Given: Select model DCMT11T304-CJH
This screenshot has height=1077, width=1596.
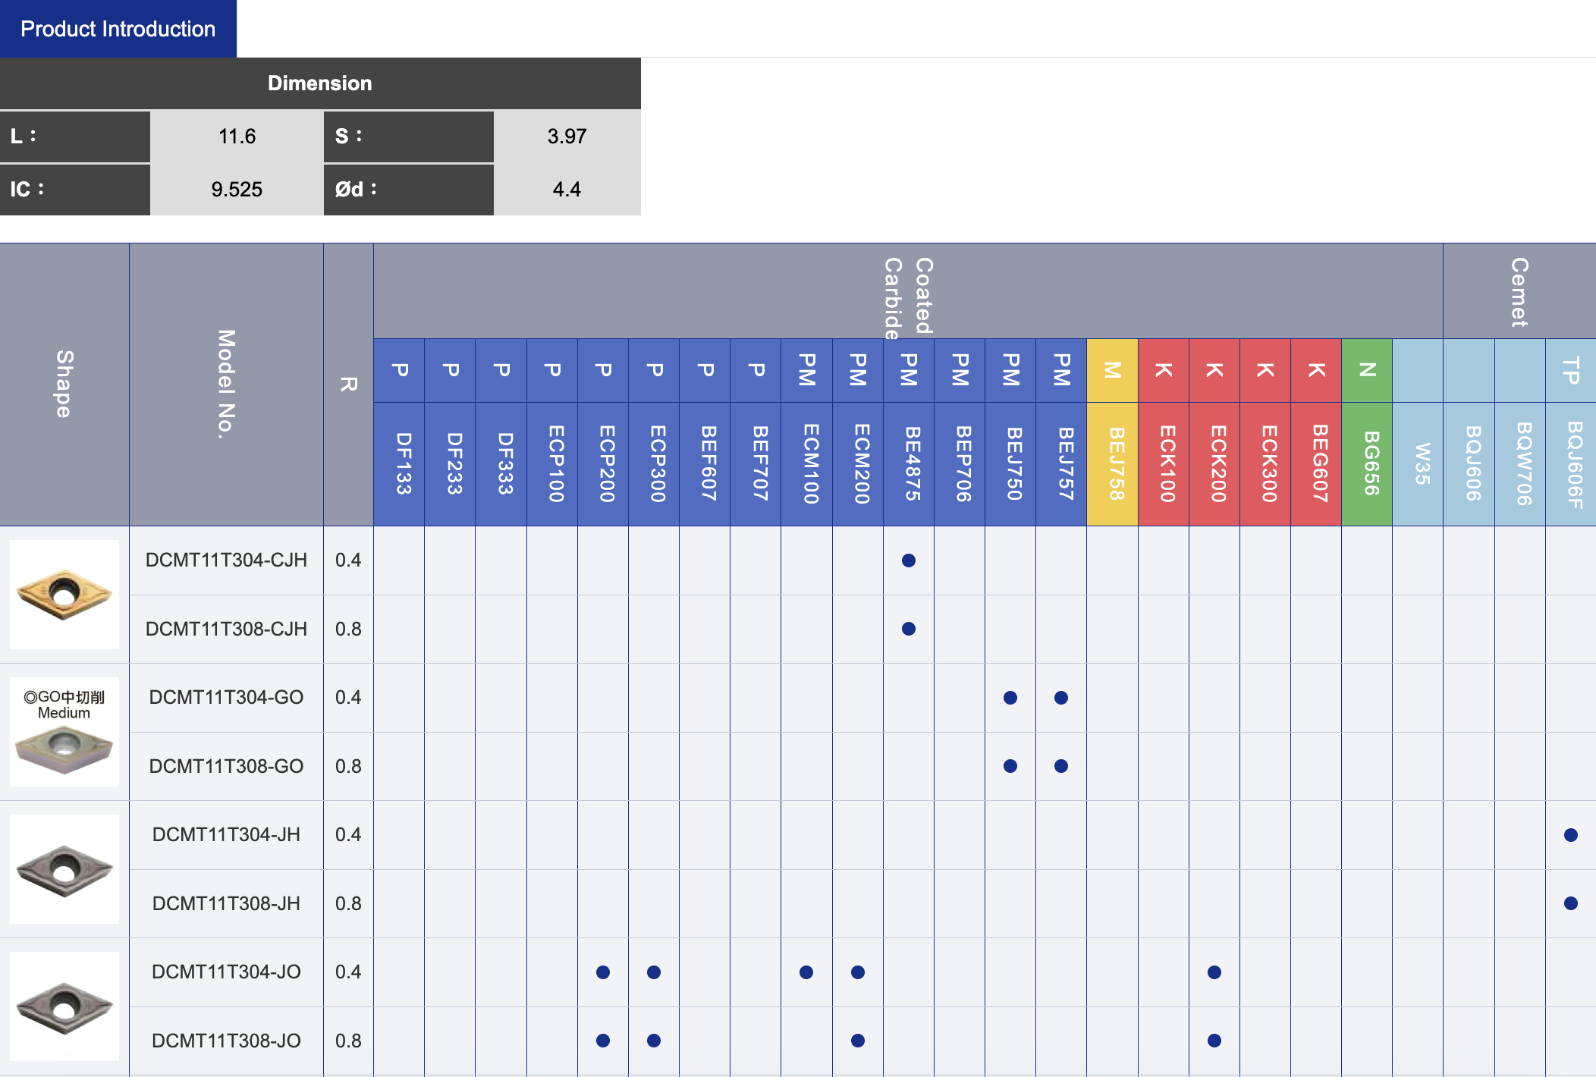Looking at the screenshot, I should point(226,560).
